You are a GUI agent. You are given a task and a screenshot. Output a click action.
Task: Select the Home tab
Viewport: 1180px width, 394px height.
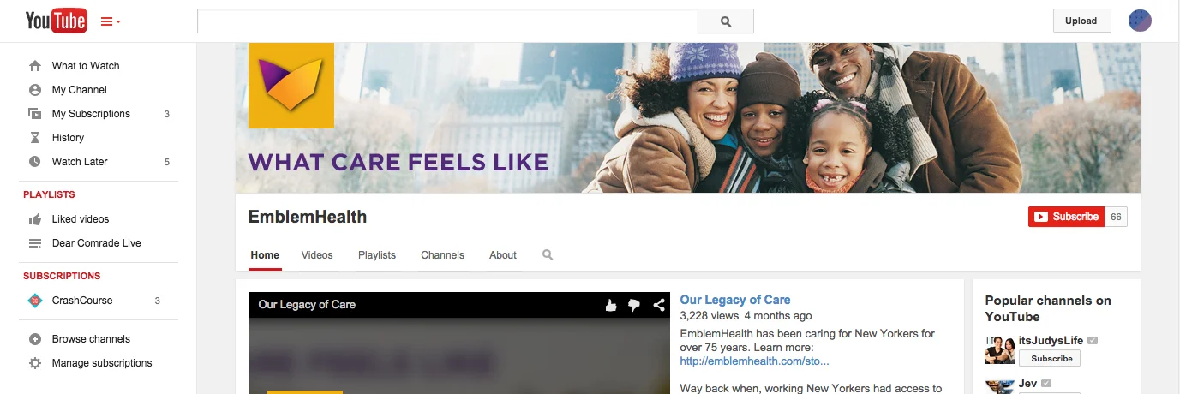click(x=265, y=255)
